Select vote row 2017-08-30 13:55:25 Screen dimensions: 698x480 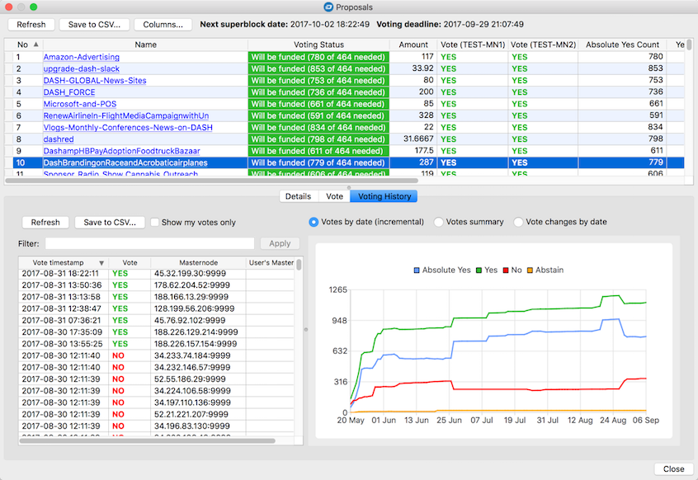[157, 344]
